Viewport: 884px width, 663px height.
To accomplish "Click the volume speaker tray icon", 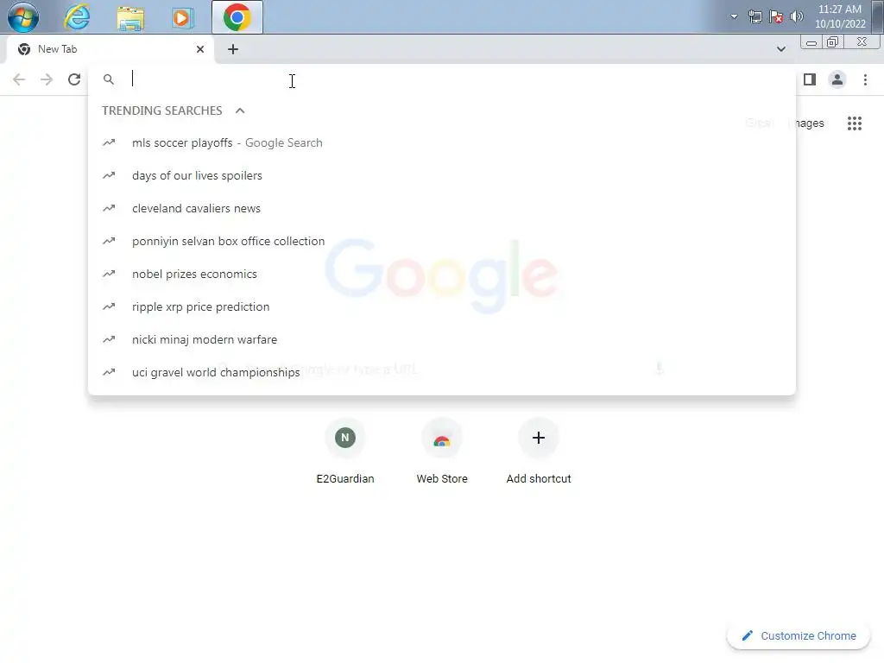I will 797,16.
